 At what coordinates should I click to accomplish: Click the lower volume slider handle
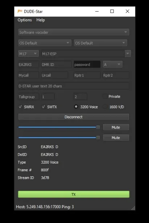98,138
